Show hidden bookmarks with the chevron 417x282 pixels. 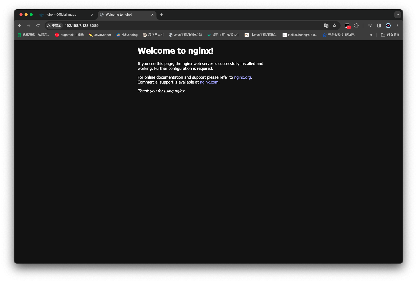[x=371, y=35]
